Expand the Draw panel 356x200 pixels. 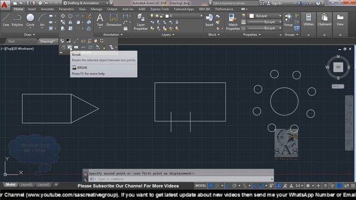(x=29, y=34)
